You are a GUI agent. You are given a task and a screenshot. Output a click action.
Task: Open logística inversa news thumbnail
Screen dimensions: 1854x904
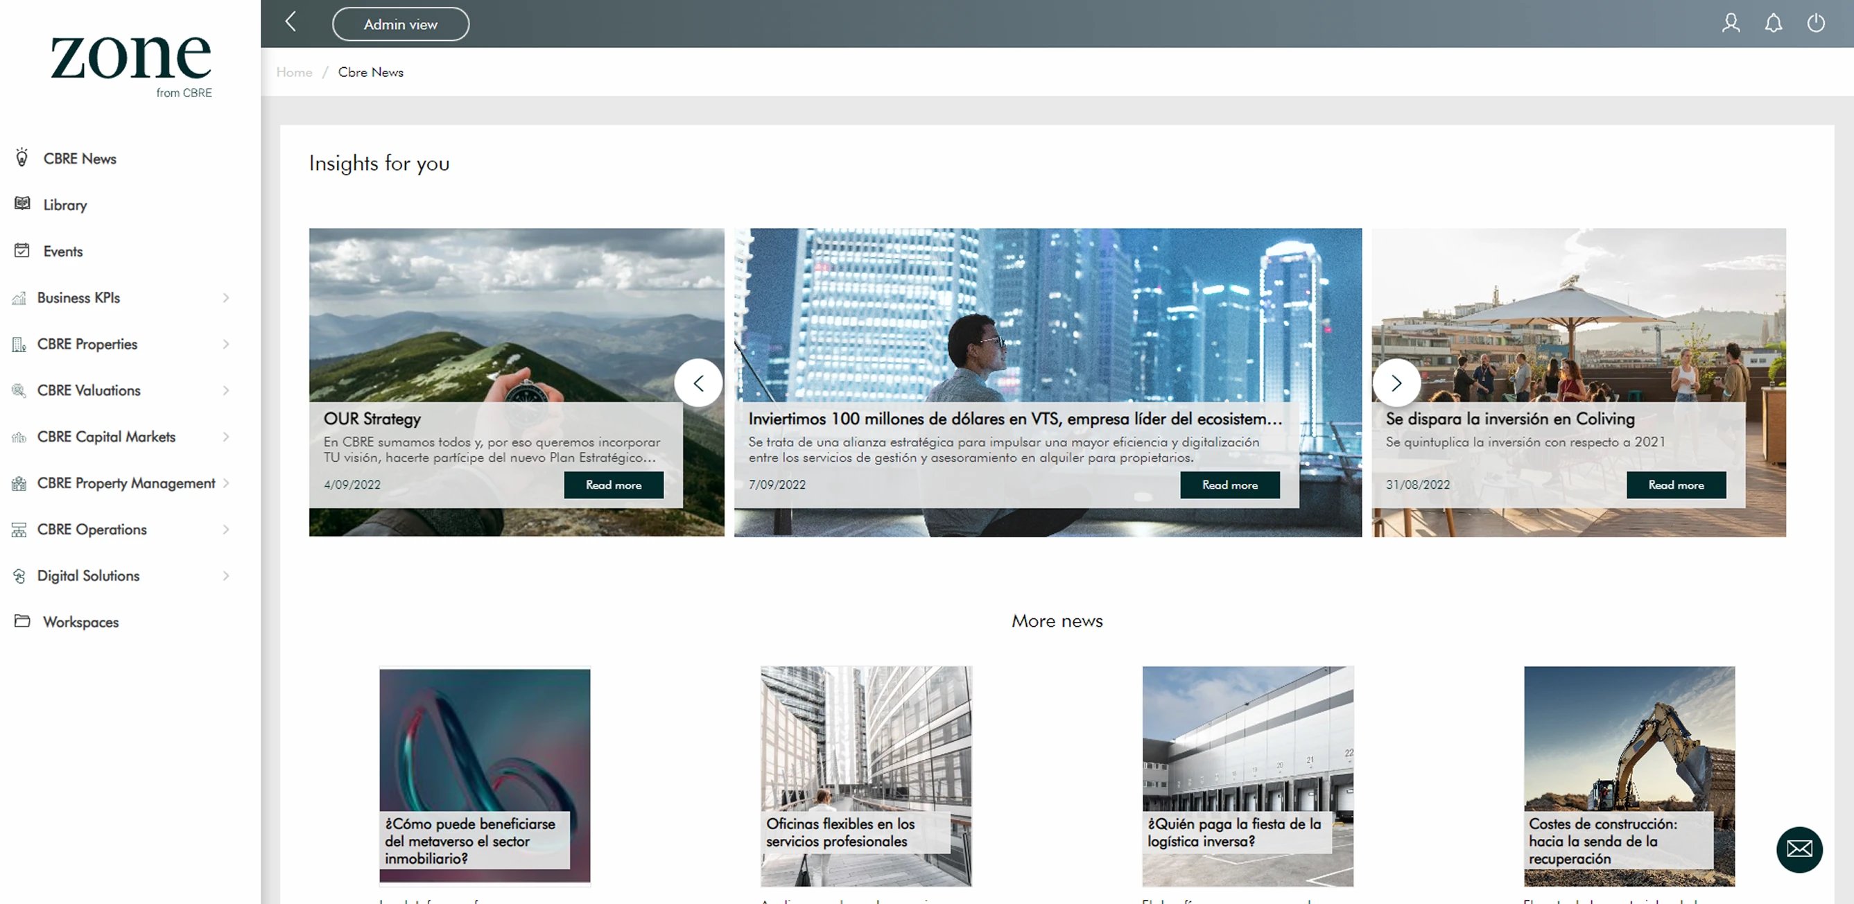[1247, 775]
